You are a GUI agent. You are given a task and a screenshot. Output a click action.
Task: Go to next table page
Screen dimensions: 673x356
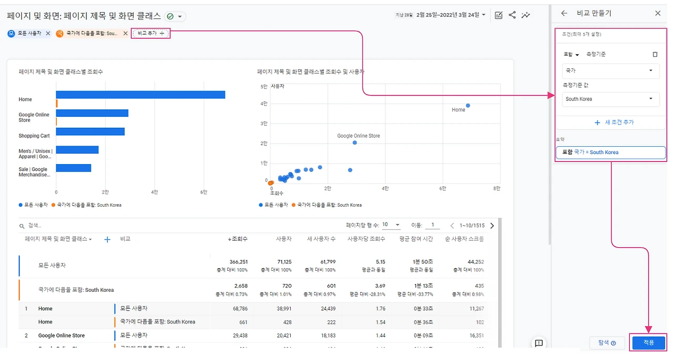[492, 226]
